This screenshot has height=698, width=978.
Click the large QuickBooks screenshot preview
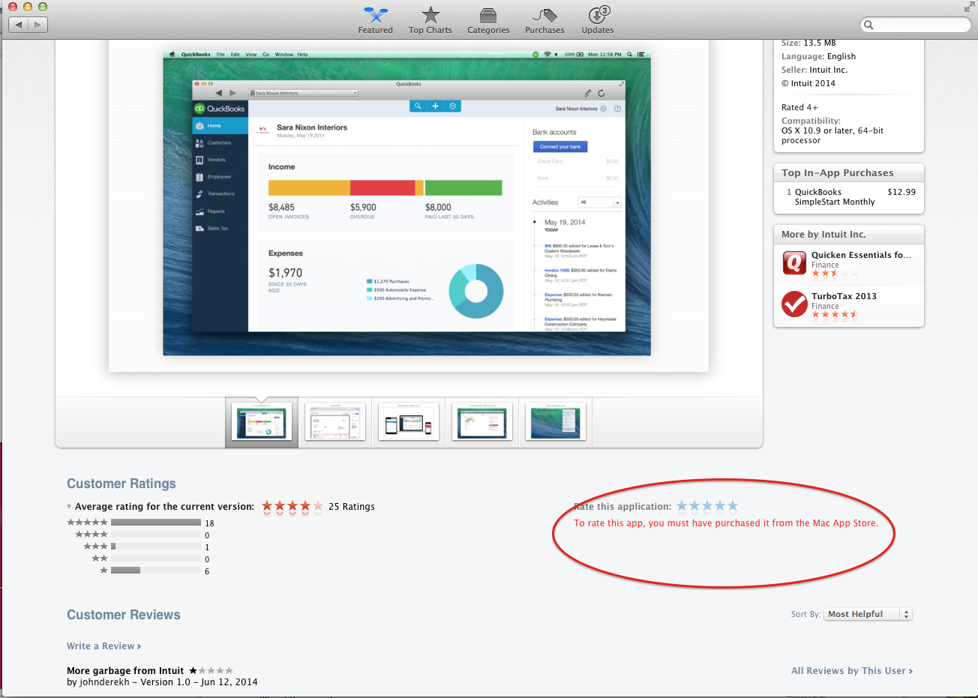[406, 202]
